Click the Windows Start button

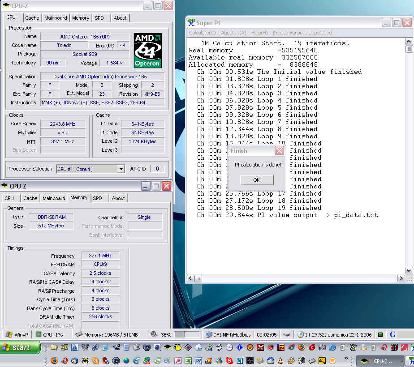(21, 347)
